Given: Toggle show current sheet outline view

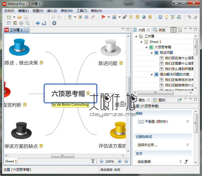Looking at the screenshot, I should click(x=180, y=30).
